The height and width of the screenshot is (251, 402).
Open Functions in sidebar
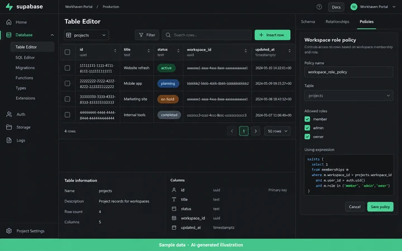[x=25, y=78]
